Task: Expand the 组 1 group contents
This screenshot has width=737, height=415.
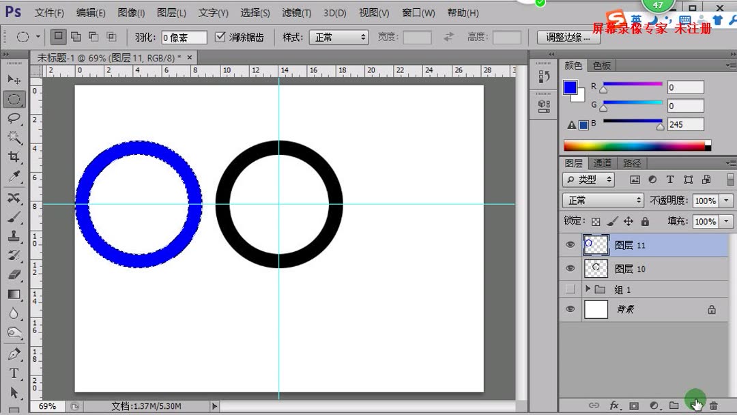Action: [x=588, y=289]
